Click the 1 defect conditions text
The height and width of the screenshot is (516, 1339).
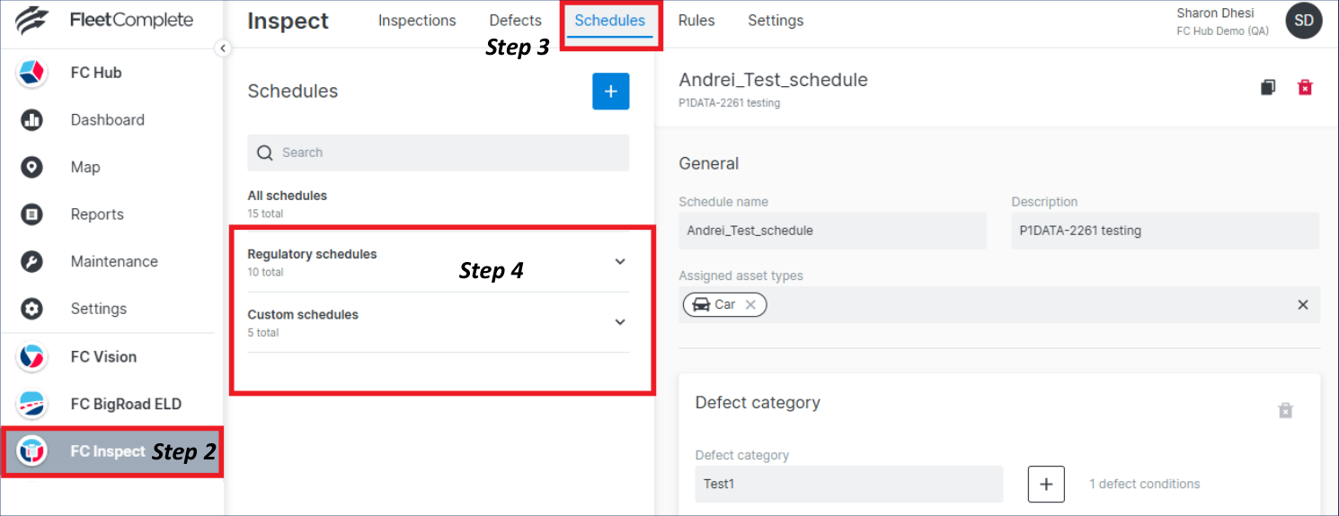coord(1145,484)
